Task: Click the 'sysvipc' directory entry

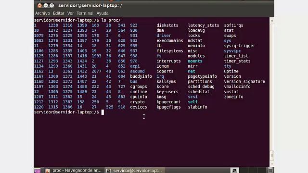Action: click(232, 51)
